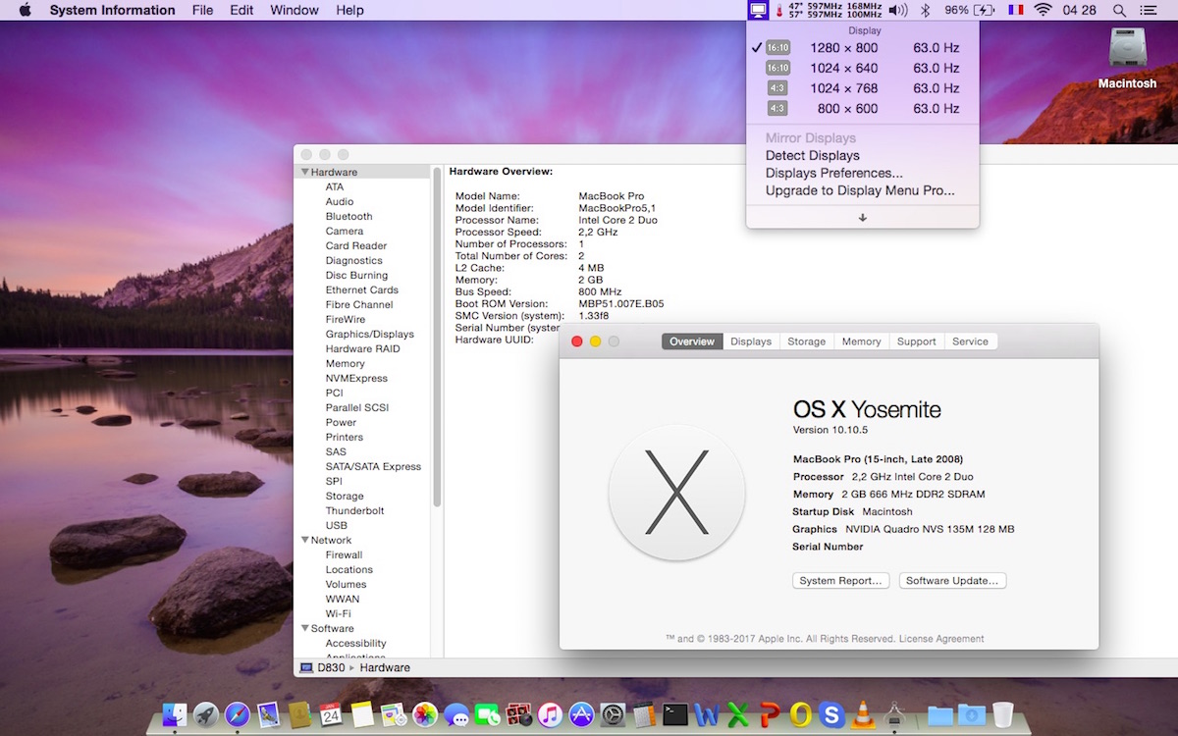Launch Microsoft Outlook from the Dock
Image resolution: width=1178 pixels, height=736 pixels.
(801, 715)
